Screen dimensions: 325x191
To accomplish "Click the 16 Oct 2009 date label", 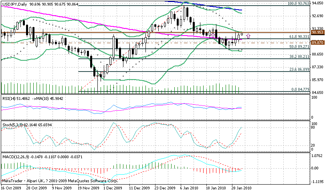I will click(x=10, y=188).
